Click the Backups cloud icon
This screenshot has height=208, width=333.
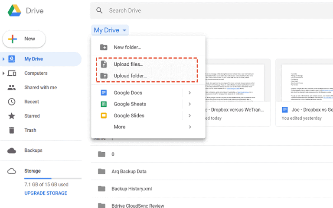coord(12,150)
